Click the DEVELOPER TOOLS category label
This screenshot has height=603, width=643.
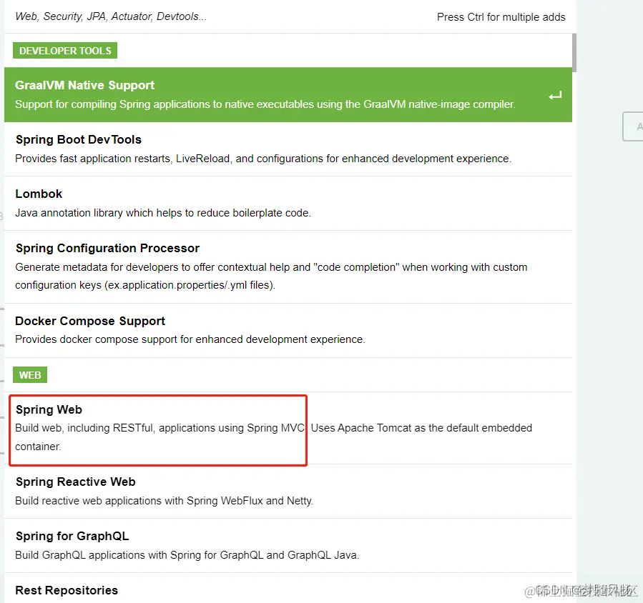[65, 51]
